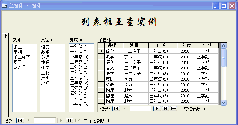The image size is (238, 125).
Task: Click the subform scroll down arrow
Action: click(223, 102)
